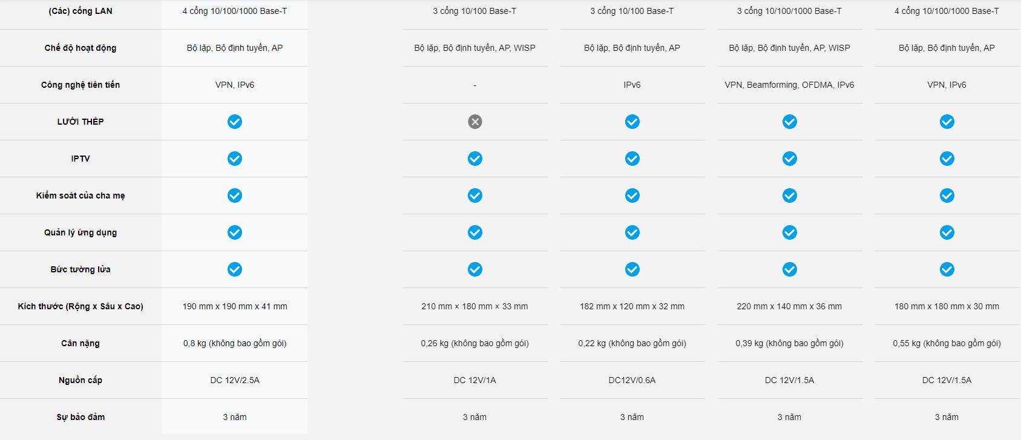Select the Kích thước (Rộng x Sâu x Cao) label
Image resolution: width=1021 pixels, height=440 pixels.
pos(80,306)
